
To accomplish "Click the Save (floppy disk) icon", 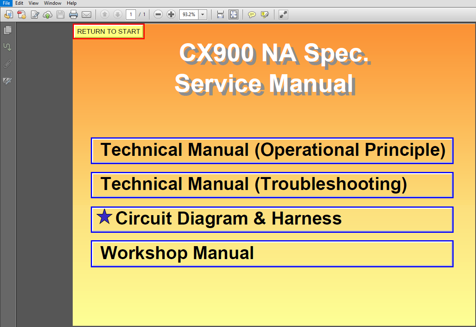I will (x=61, y=15).
